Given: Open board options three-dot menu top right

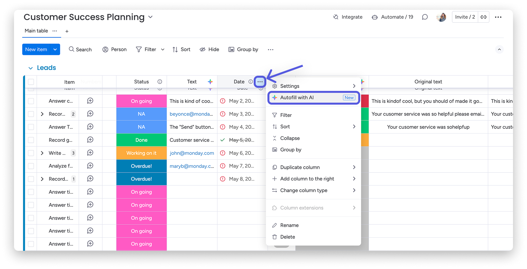Looking at the screenshot, I should pyautogui.click(x=498, y=17).
